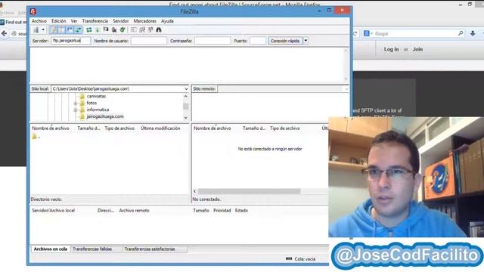
Task: Toggle directory comparison icon
Action: coord(142,30)
